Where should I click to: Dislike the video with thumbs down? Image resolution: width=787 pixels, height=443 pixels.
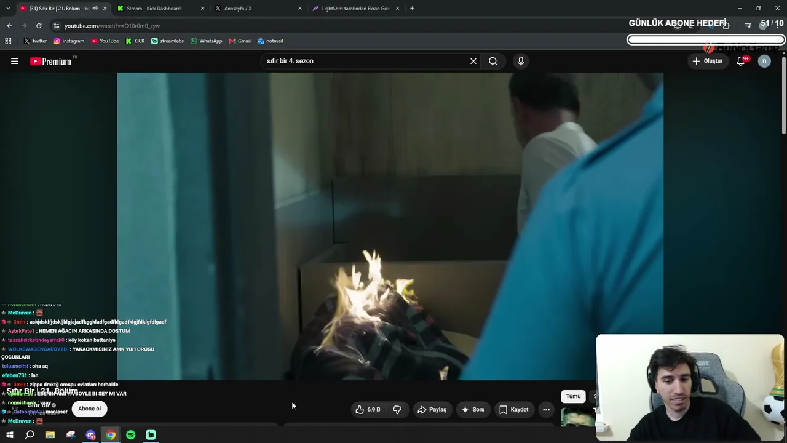(x=397, y=409)
